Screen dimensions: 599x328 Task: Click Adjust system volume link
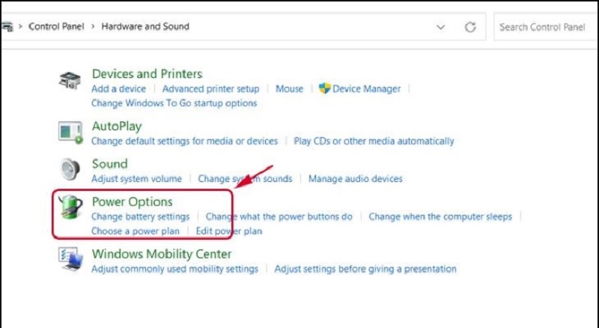[136, 179]
